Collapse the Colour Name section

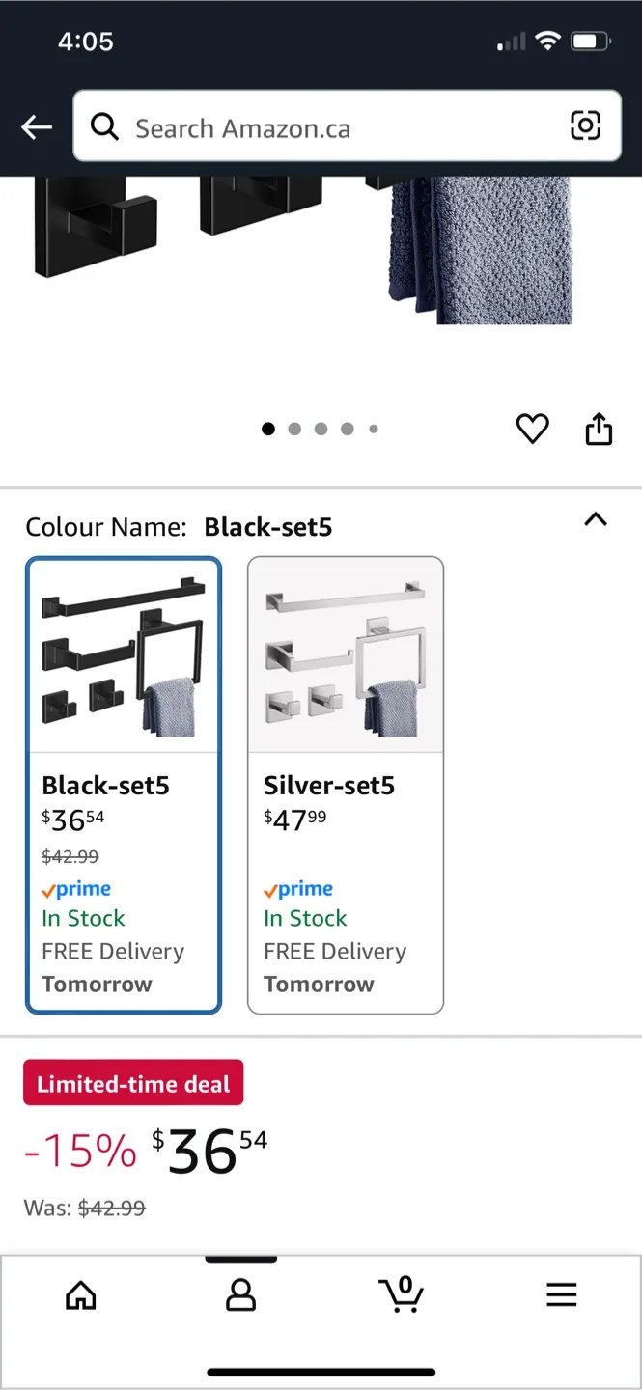click(x=596, y=520)
